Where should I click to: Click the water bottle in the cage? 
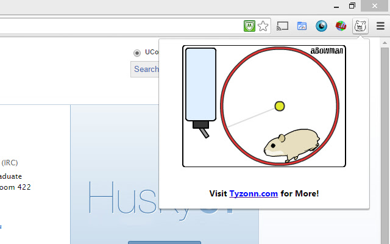tap(201, 93)
